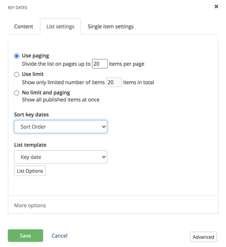
Task: Click the items per page field
Action: pyautogui.click(x=100, y=64)
